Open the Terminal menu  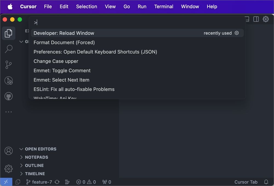164,7
